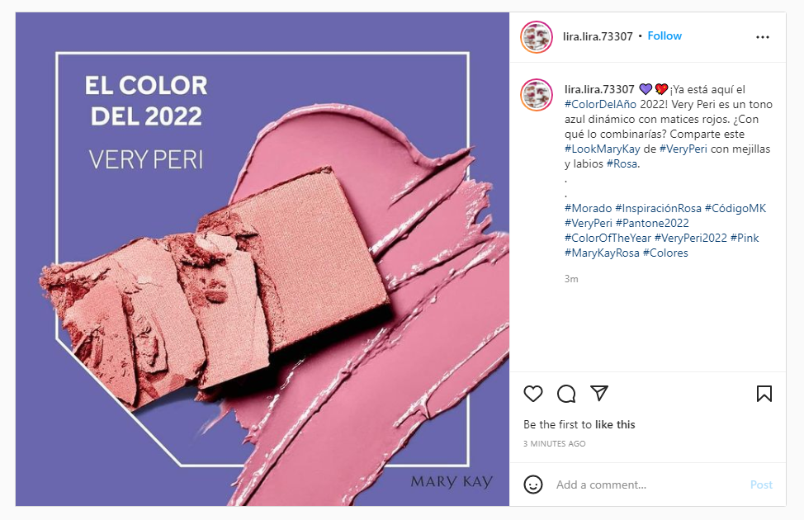The width and height of the screenshot is (804, 520).
Task: Click the Very Peri post image
Action: pyautogui.click(x=262, y=259)
